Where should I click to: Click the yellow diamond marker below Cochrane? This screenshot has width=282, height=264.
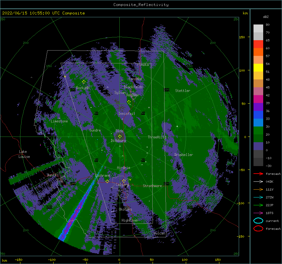tap(107, 181)
